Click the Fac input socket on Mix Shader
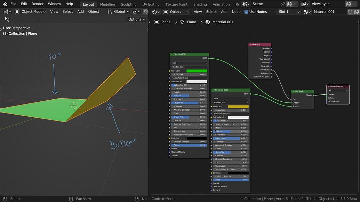The height and width of the screenshot is (202, 360). (x=291, y=99)
